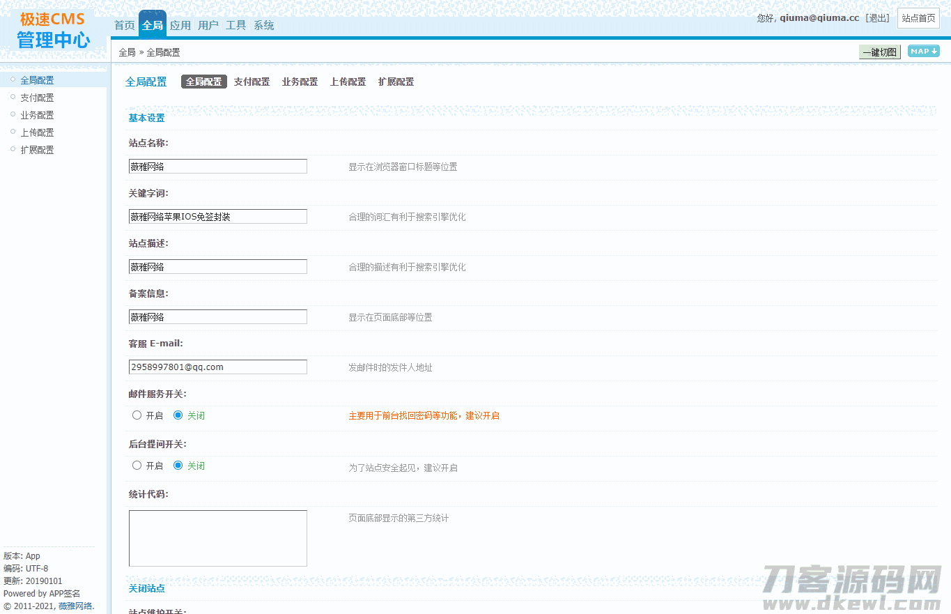The width and height of the screenshot is (951, 614).
Task: Click the 站点首页 button
Action: (x=918, y=18)
